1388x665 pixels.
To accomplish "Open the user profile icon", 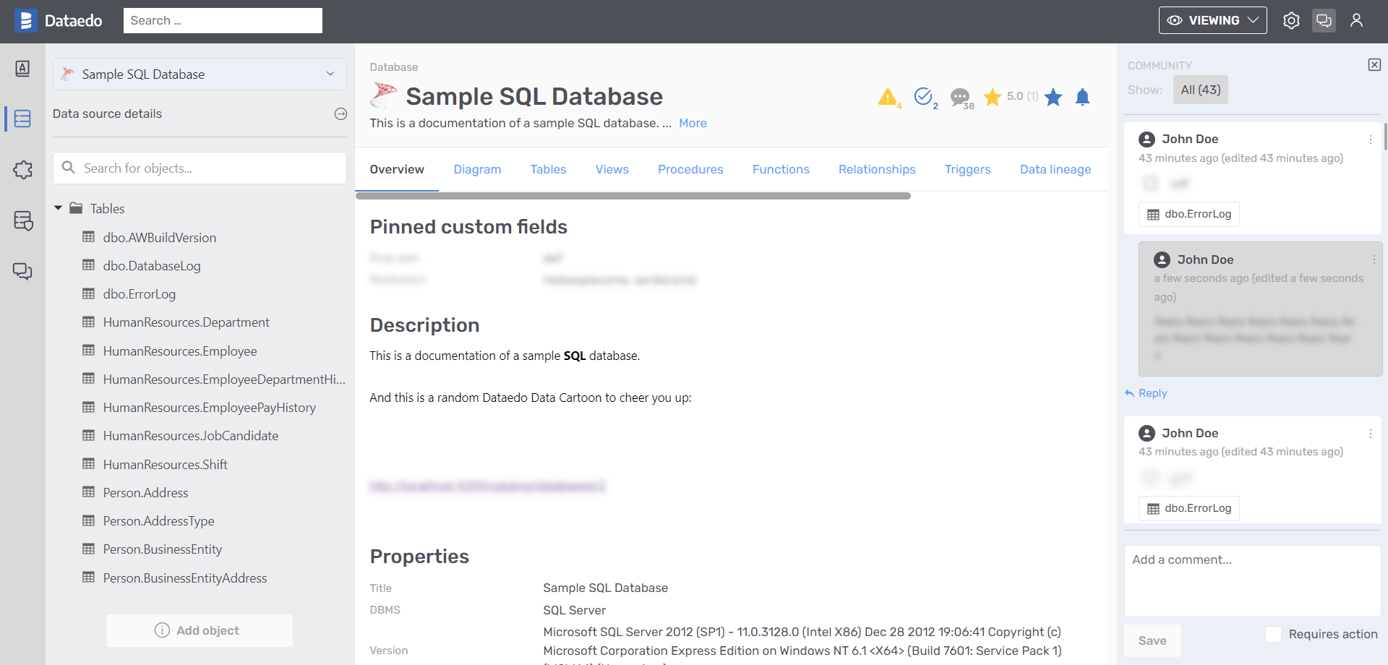I will pos(1356,21).
